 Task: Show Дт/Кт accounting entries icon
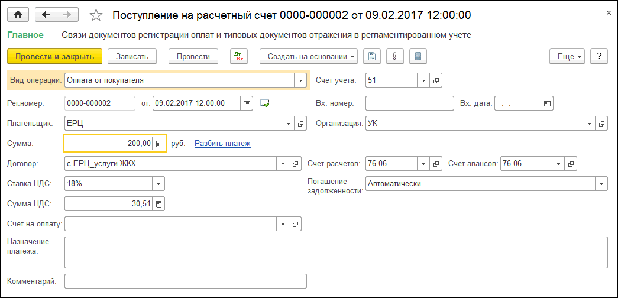tap(239, 56)
